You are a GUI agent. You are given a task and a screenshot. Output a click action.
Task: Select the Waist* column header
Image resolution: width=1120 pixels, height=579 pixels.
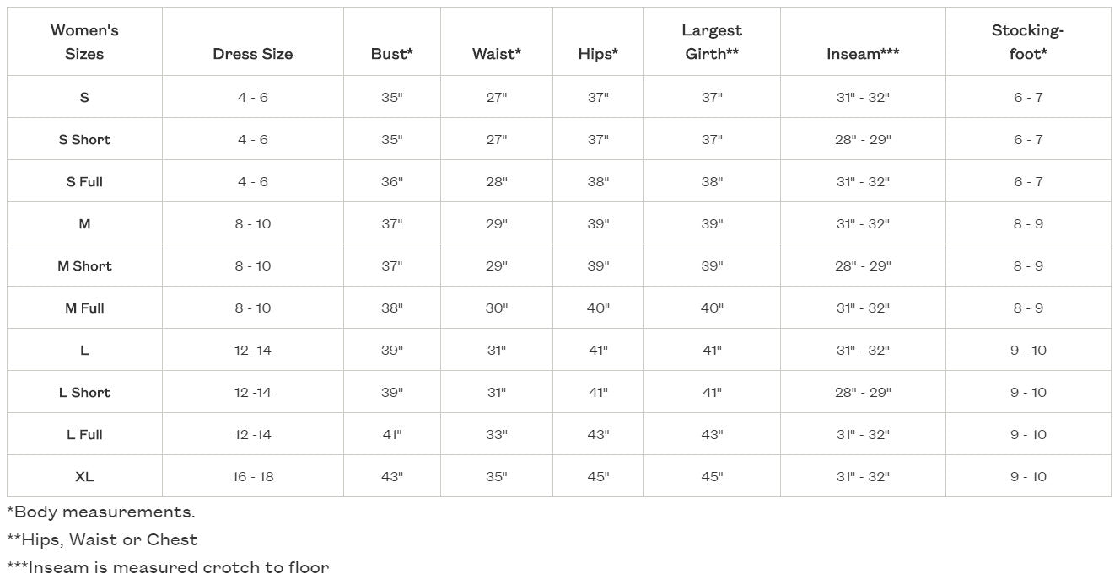(x=497, y=54)
